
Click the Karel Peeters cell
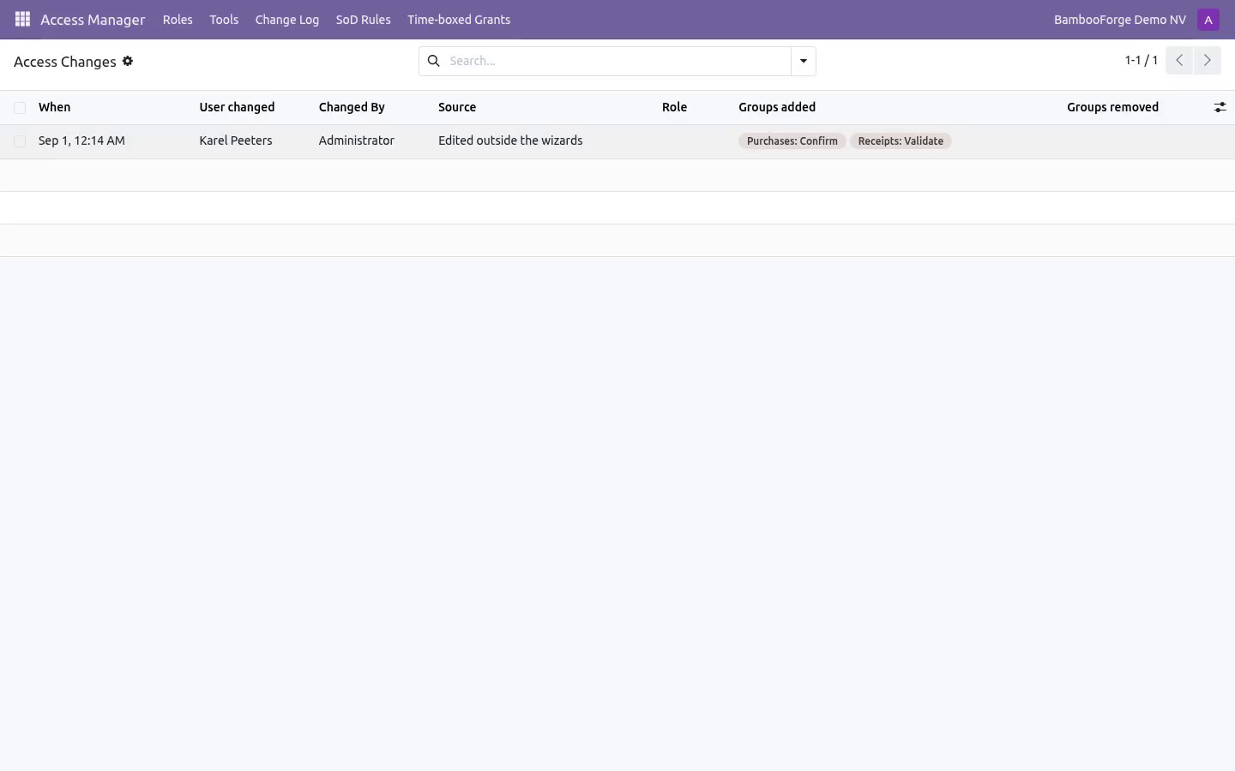point(236,140)
